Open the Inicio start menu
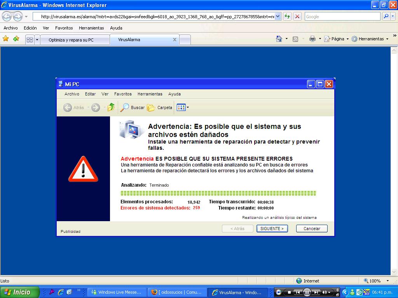This screenshot has height=298, width=398. (x=19, y=292)
